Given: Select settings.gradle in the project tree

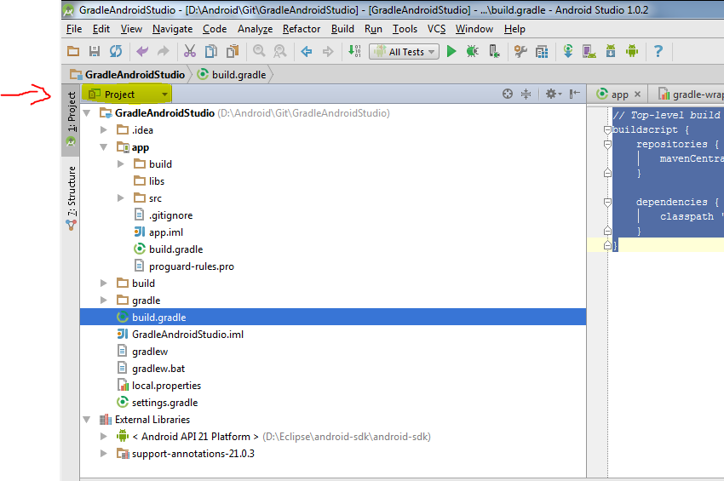Looking at the screenshot, I should click(164, 403).
